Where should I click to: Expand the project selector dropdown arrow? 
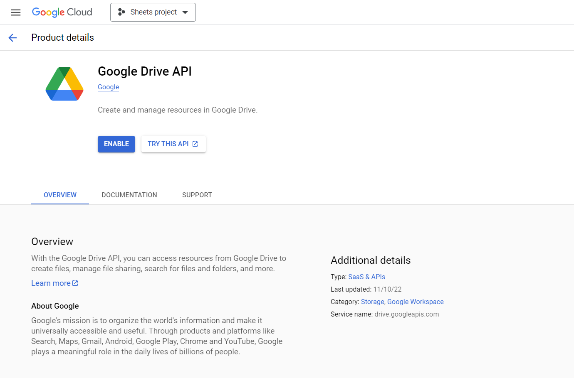(186, 12)
